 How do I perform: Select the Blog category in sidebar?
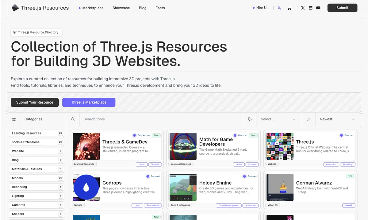click(x=36, y=160)
